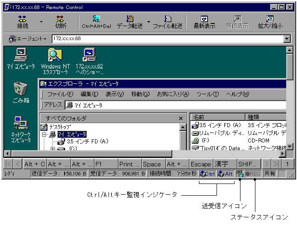Click the ファイル転送 file transfer icon
297x225 pixels.
click(167, 22)
